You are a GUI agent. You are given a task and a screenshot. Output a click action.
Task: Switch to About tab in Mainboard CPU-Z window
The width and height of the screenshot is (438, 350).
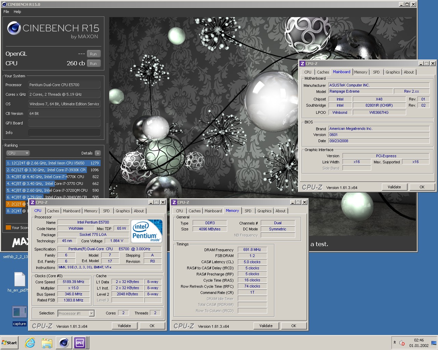pos(409,72)
